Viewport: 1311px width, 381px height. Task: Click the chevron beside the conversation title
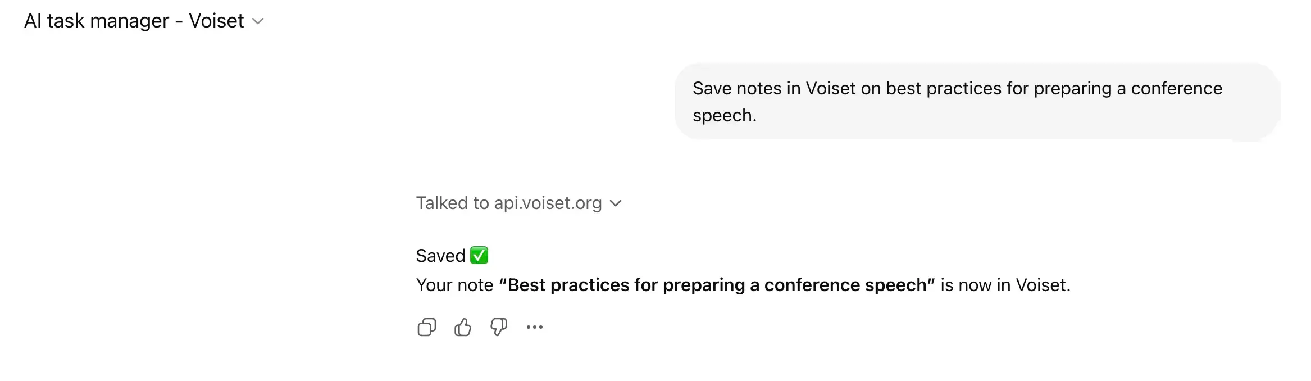click(258, 21)
